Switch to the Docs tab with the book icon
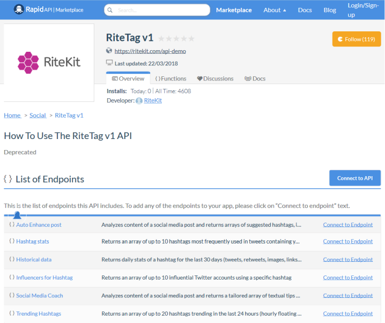This screenshot has height=323, width=385. pyautogui.click(x=255, y=78)
